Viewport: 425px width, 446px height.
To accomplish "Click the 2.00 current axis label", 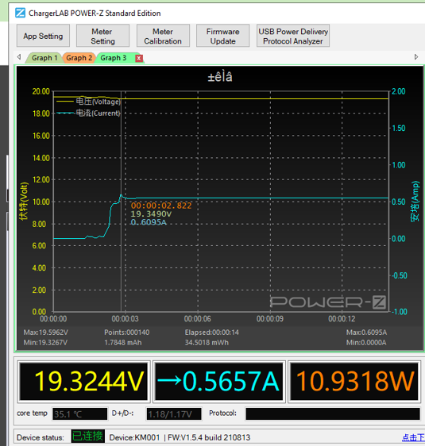I will pos(399,91).
